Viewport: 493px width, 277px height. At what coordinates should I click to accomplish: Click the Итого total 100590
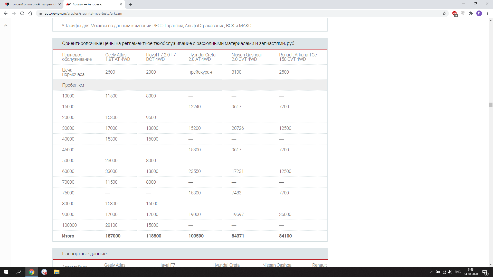point(196,236)
